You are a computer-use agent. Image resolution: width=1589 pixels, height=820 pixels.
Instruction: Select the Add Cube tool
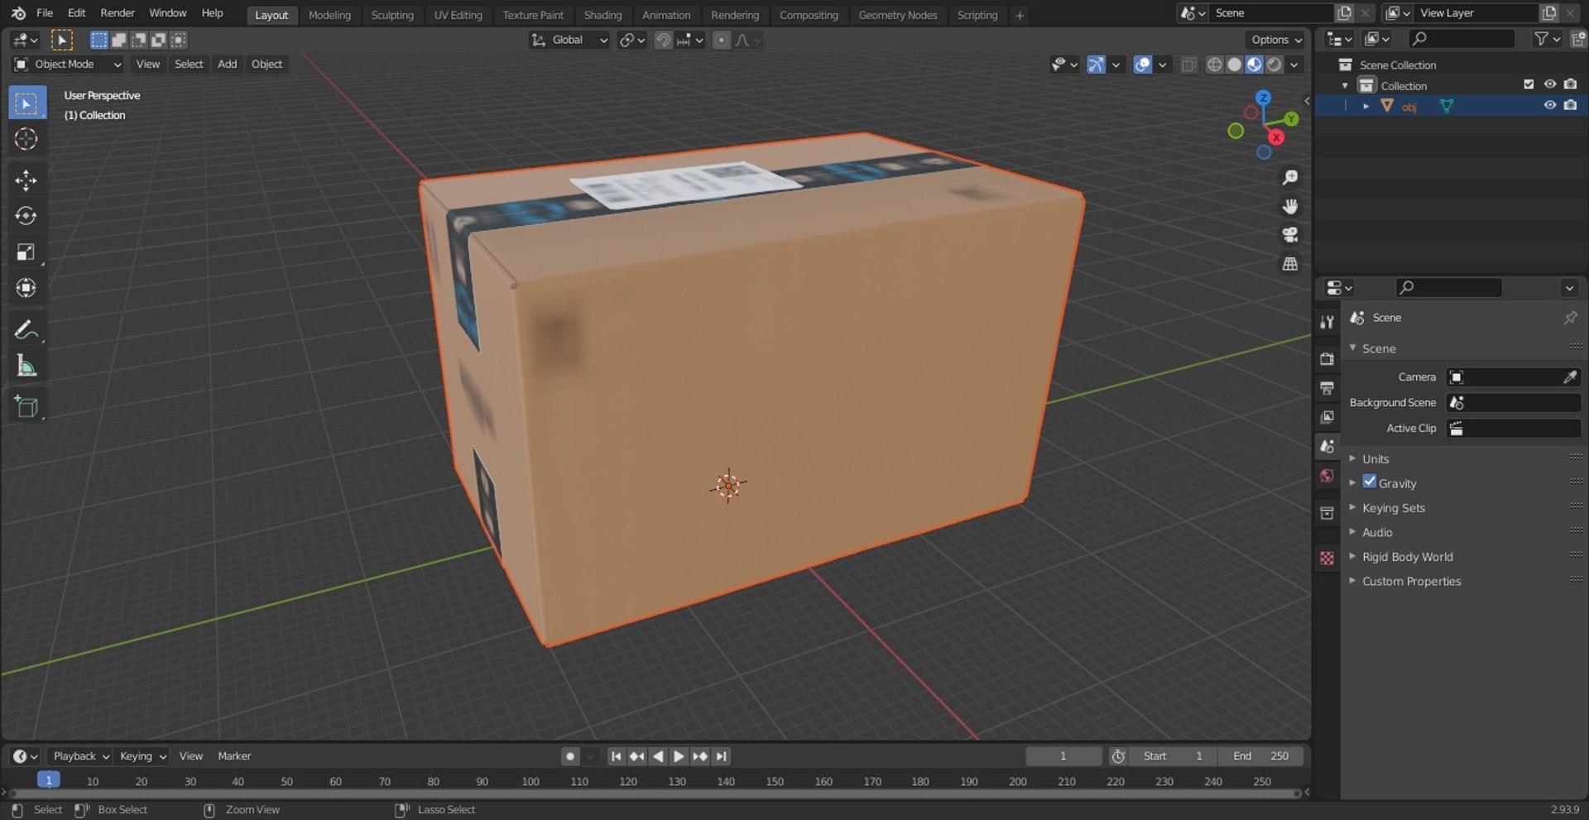pyautogui.click(x=26, y=406)
